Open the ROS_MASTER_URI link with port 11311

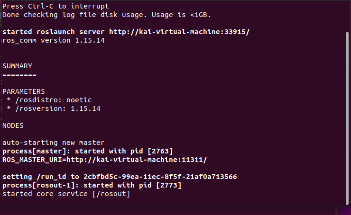coord(137,160)
